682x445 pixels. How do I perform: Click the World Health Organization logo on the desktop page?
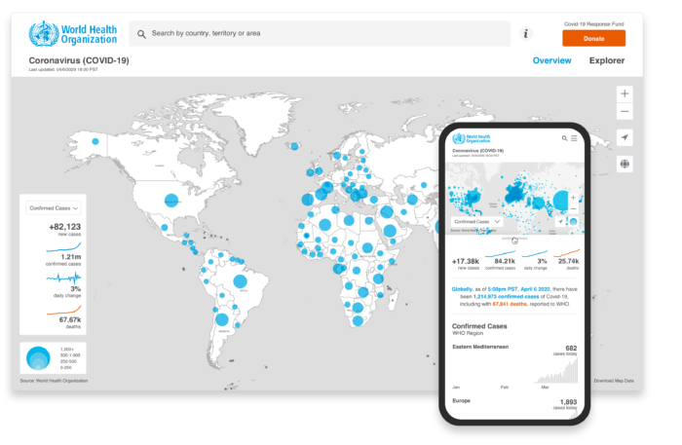pyautogui.click(x=73, y=33)
